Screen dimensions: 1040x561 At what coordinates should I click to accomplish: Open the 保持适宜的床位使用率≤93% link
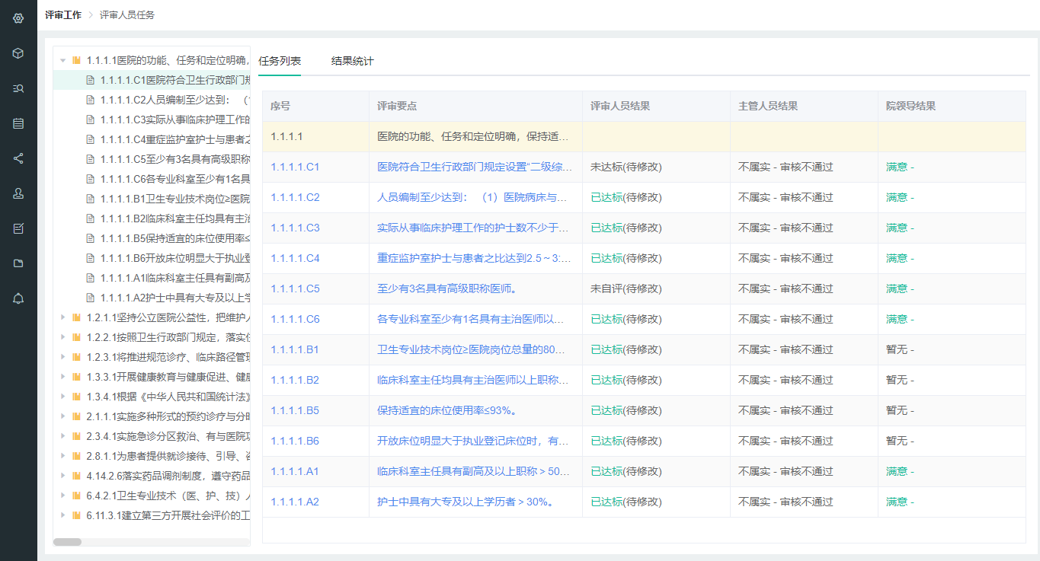(x=448, y=410)
